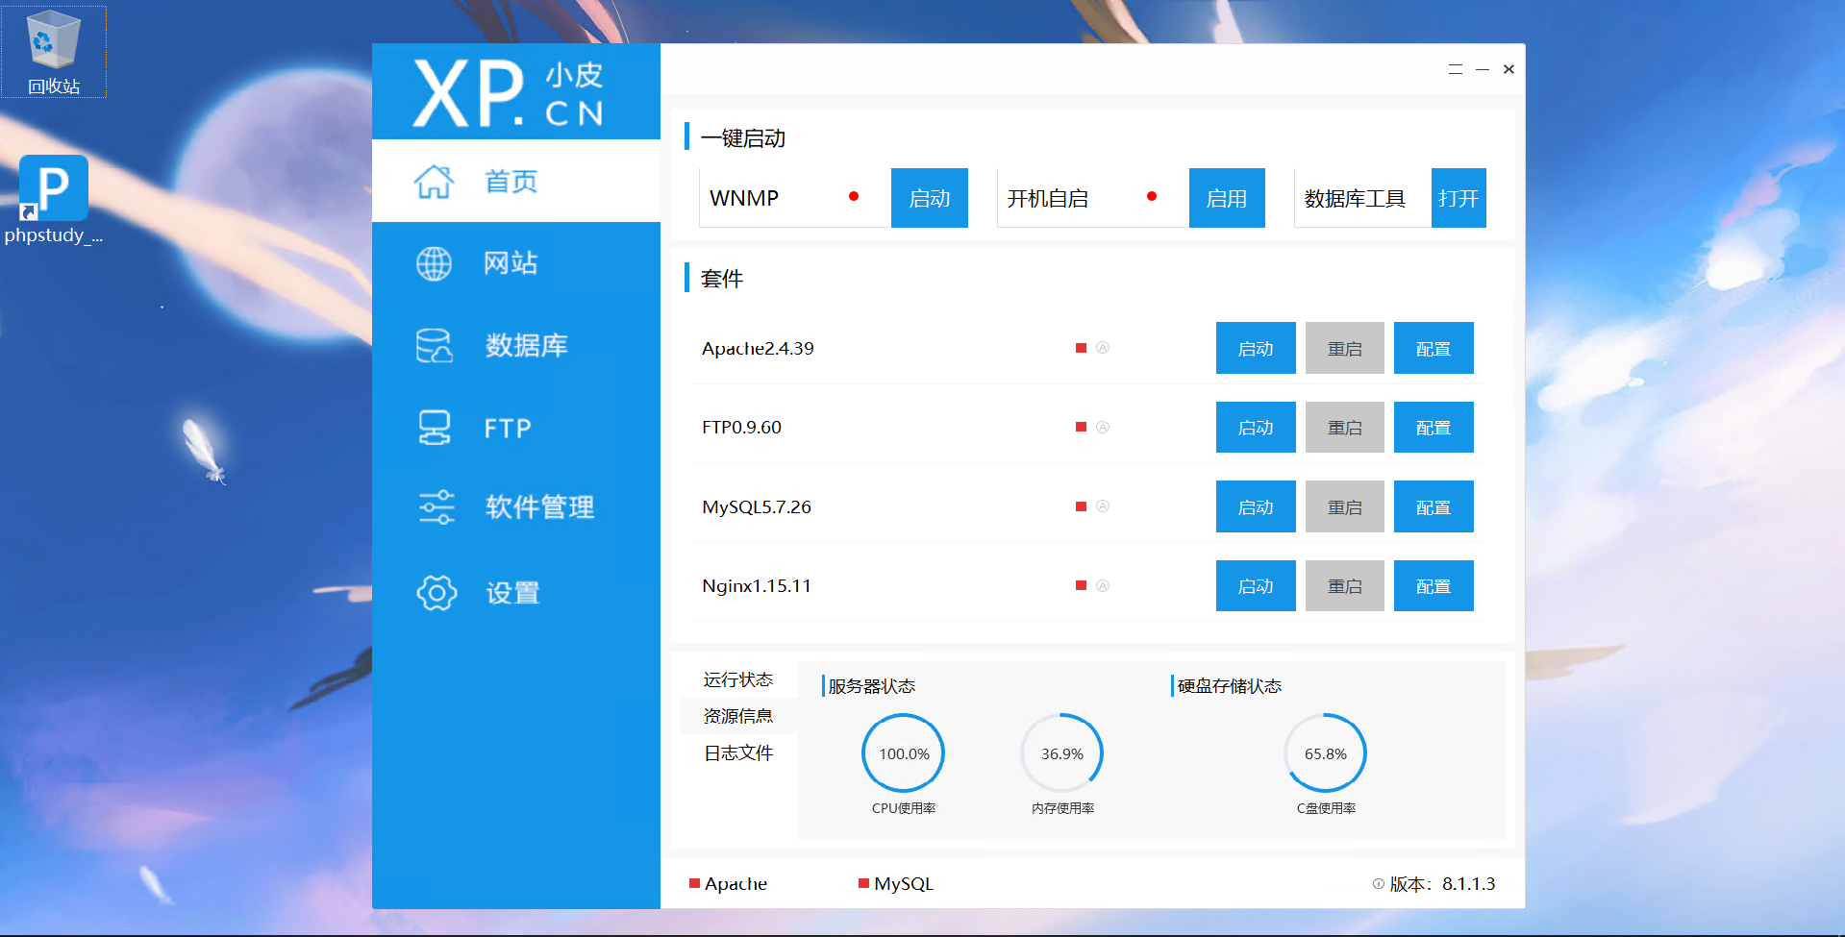Click the sliders icon for 软件管理
This screenshot has height=937, width=1845.
tap(436, 506)
